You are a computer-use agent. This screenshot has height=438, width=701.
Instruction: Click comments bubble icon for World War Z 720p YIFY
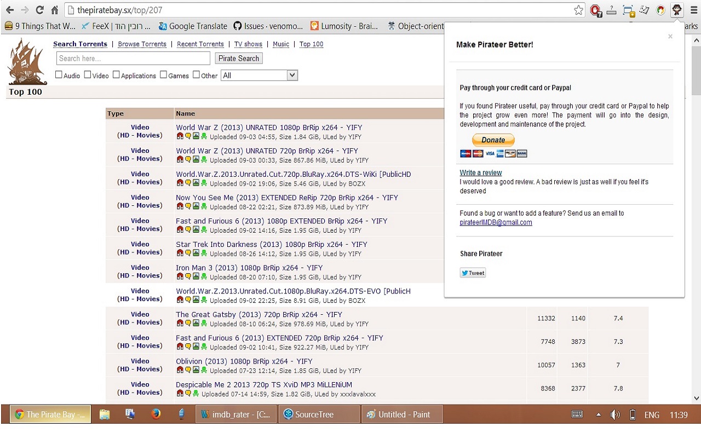tap(188, 160)
